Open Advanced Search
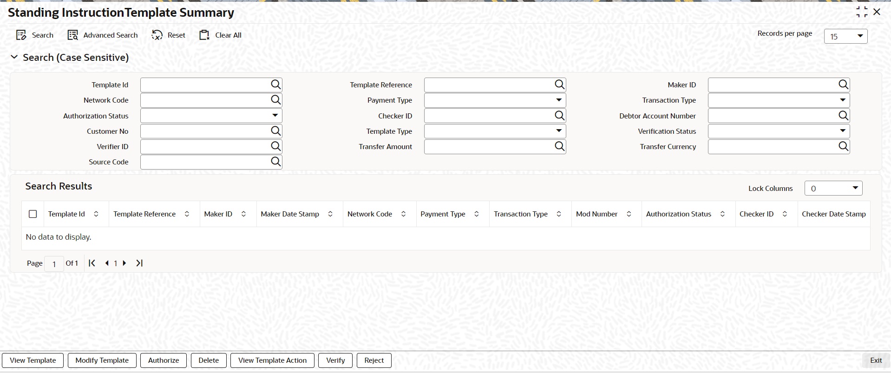The width and height of the screenshot is (891, 373). click(x=103, y=35)
